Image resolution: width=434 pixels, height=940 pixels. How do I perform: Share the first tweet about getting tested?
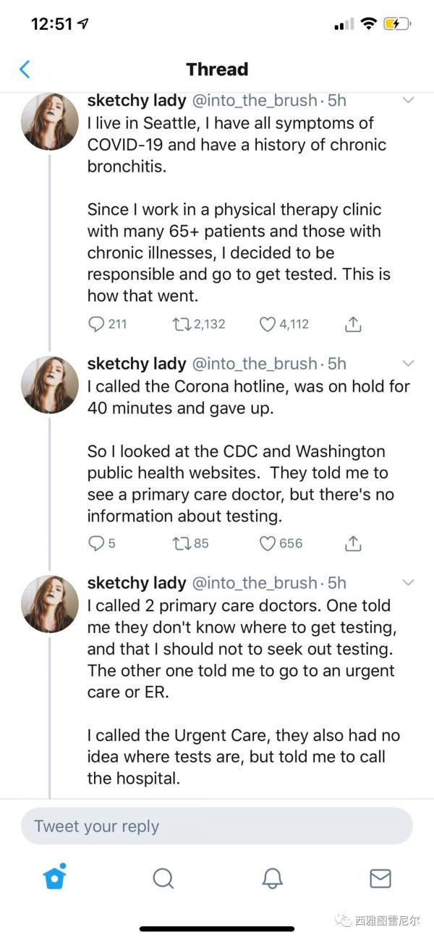pos(353,324)
